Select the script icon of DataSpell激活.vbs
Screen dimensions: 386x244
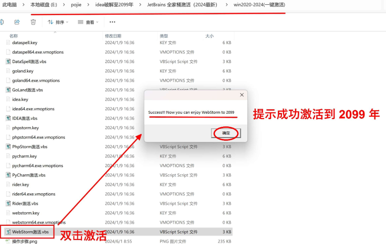tap(8, 61)
